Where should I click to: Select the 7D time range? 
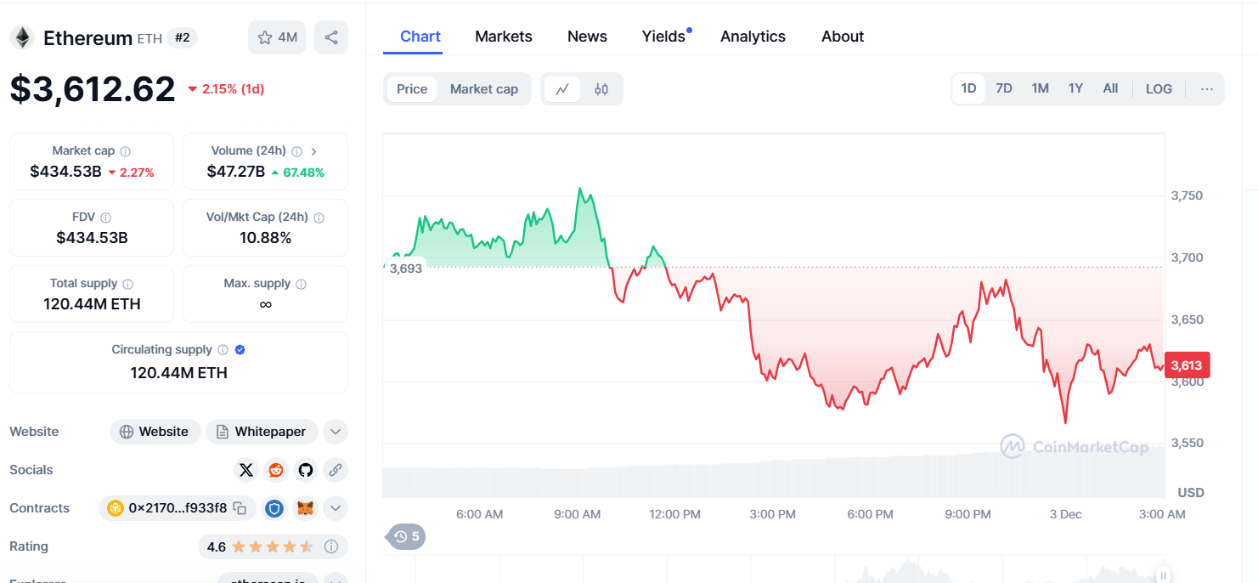tap(1004, 89)
